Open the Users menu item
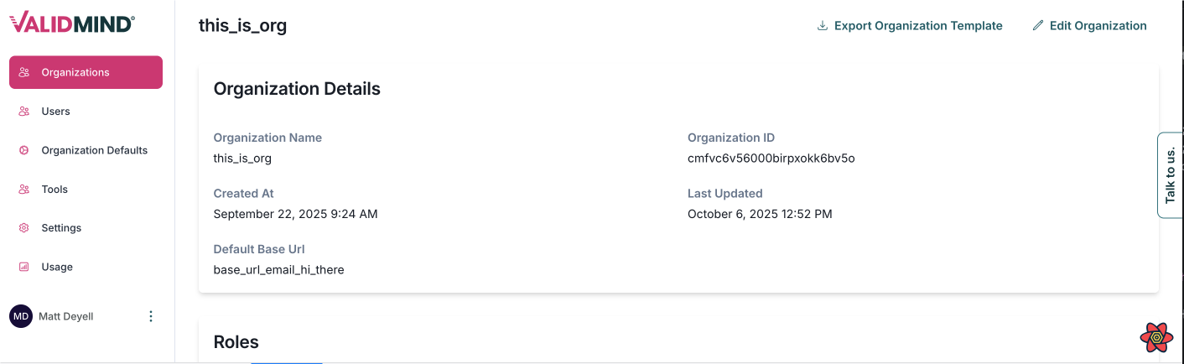 pyautogui.click(x=56, y=112)
